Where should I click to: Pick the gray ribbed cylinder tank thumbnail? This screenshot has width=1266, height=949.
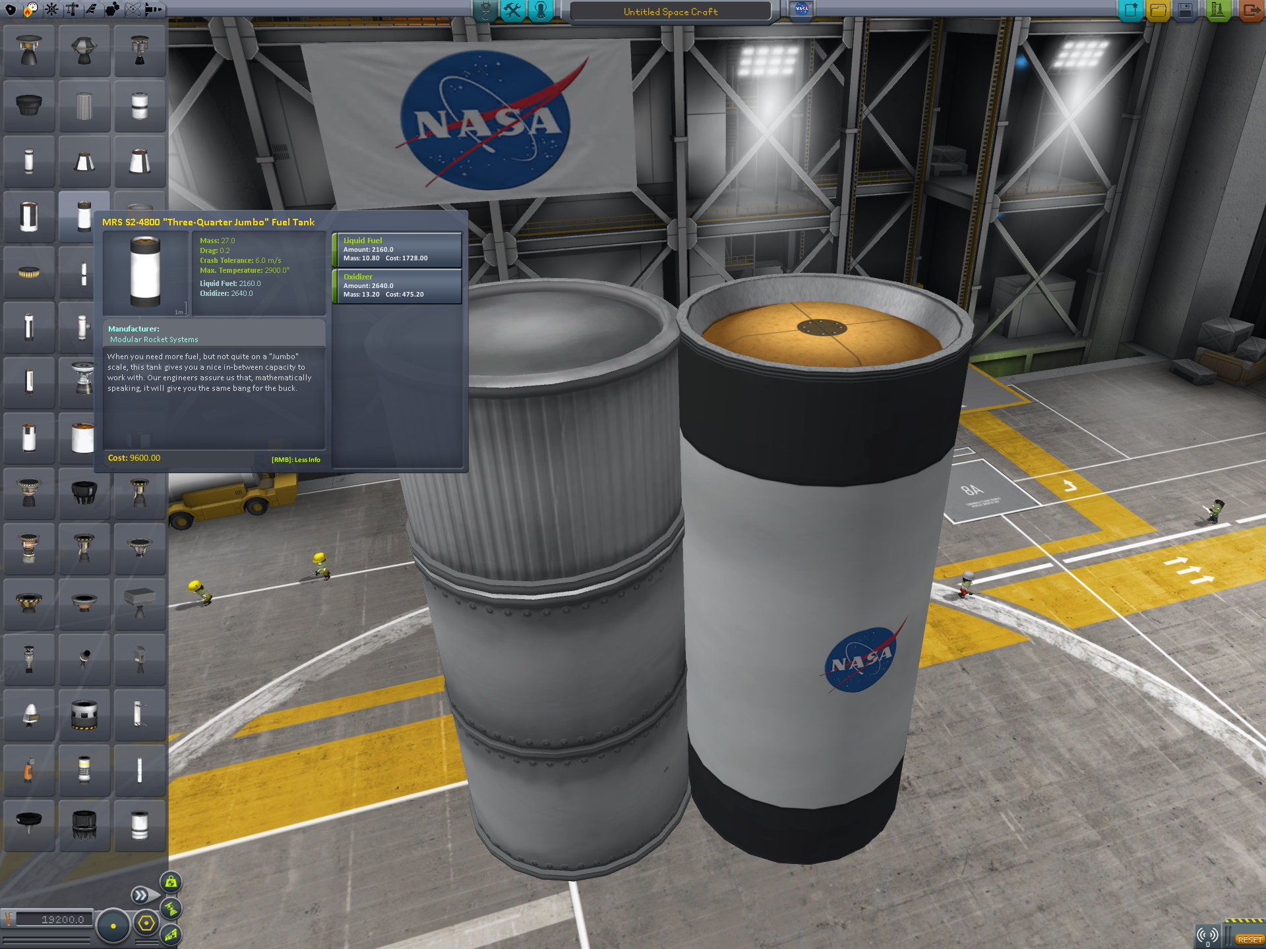(84, 105)
